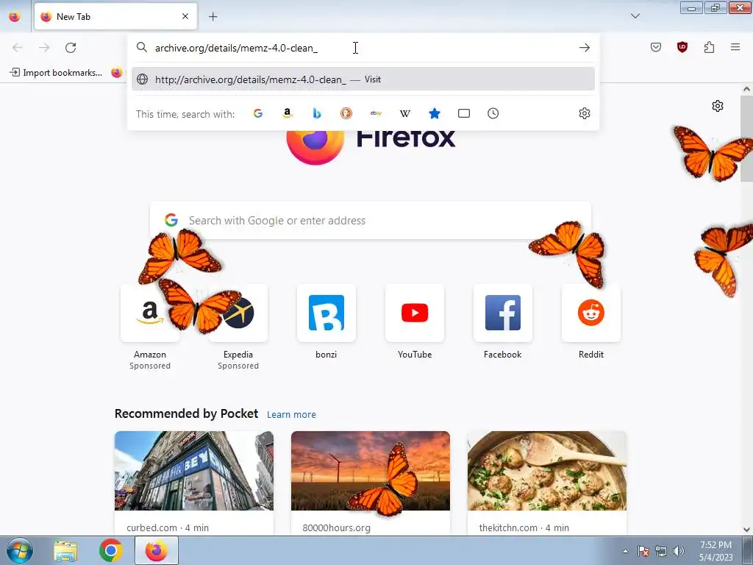Open the Windows Start menu
Image resolution: width=753 pixels, height=565 pixels.
coord(19,550)
